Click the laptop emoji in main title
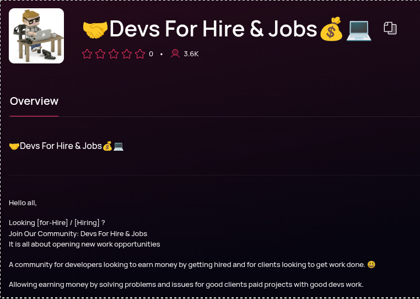Screen dimensions: 420x299 359,29
